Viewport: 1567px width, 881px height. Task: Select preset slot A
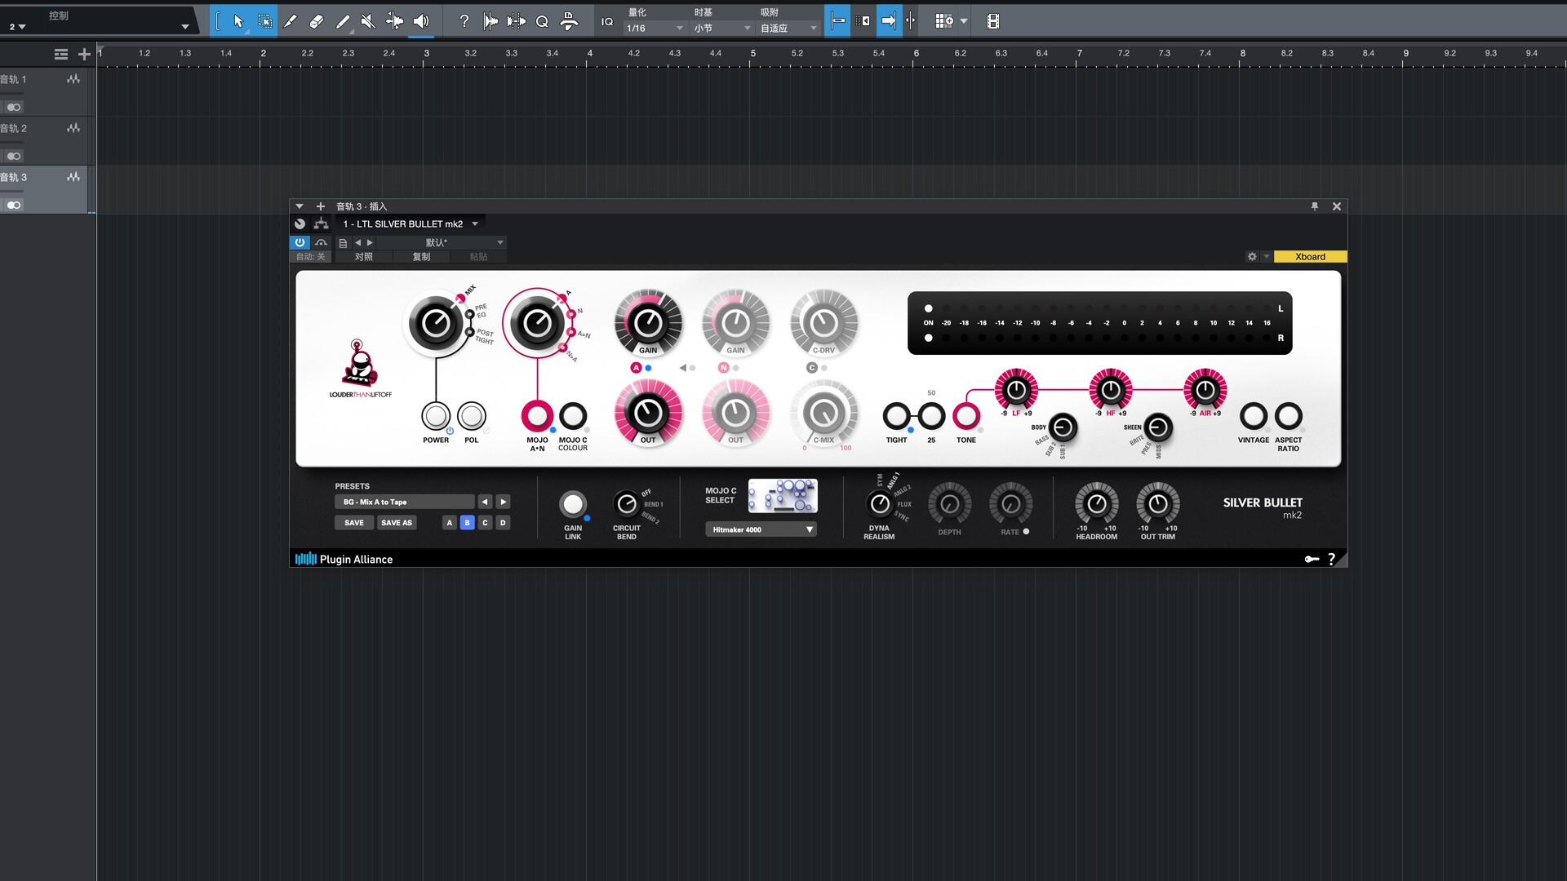coord(449,523)
